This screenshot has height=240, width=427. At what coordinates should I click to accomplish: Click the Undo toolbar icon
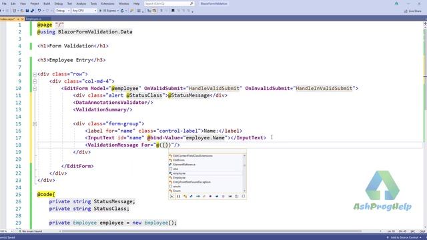coord(39,11)
